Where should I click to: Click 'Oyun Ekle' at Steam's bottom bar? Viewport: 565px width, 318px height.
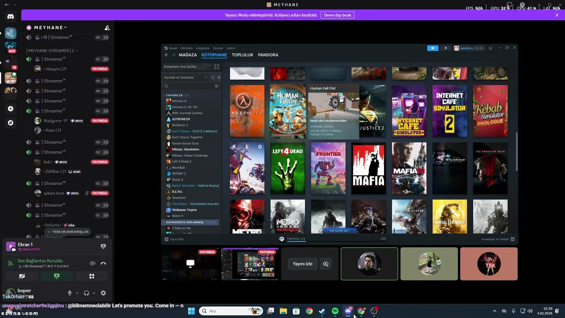pos(174,239)
